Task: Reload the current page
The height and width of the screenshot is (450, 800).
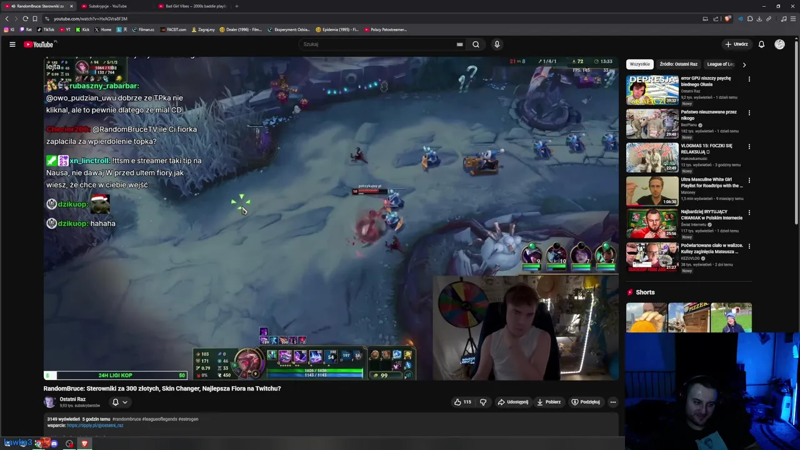Action: (x=26, y=19)
